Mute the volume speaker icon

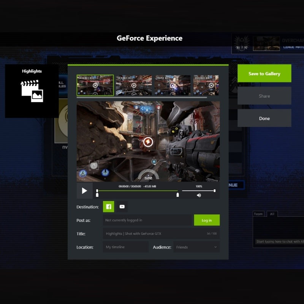click(x=199, y=195)
